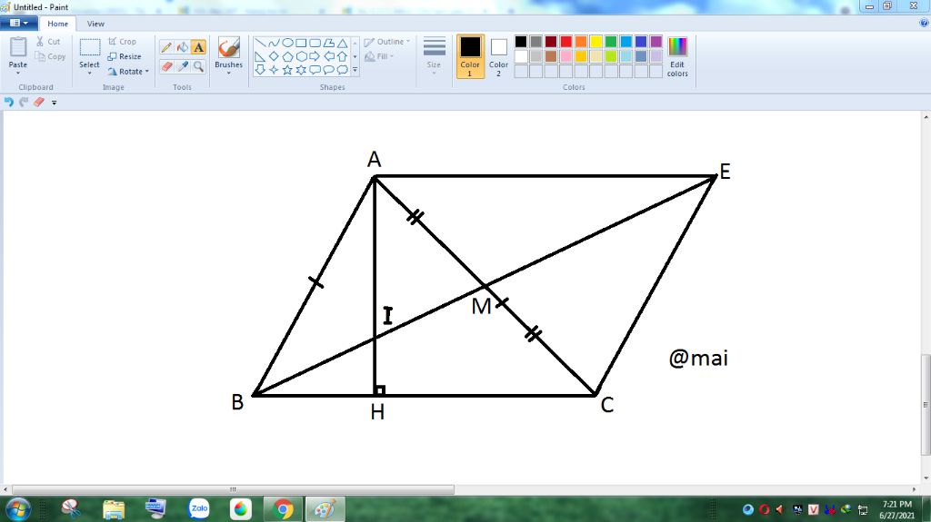Viewport: 931px width, 522px height.
Task: Click the Paste clipboard icon
Action: tap(18, 47)
